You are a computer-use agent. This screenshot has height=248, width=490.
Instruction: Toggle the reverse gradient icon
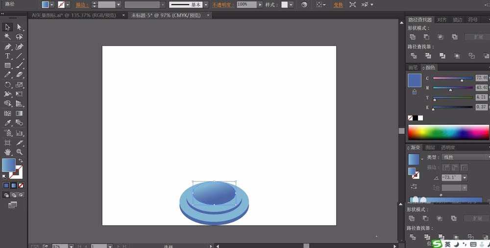[415, 187]
